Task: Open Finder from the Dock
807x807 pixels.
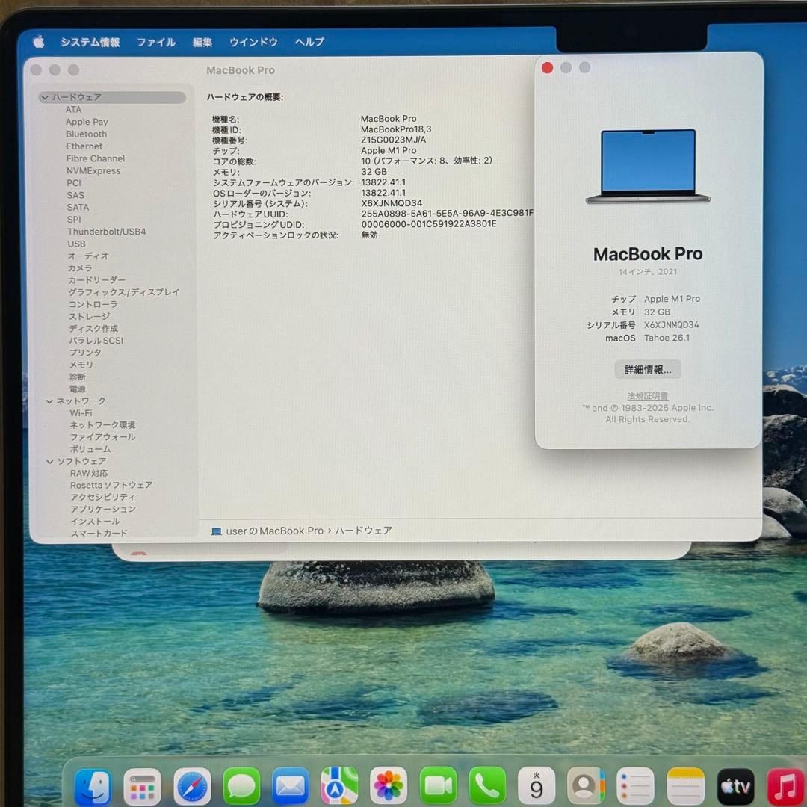Action: click(x=93, y=786)
